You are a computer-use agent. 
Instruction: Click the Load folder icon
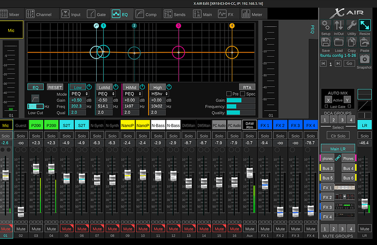(339, 43)
